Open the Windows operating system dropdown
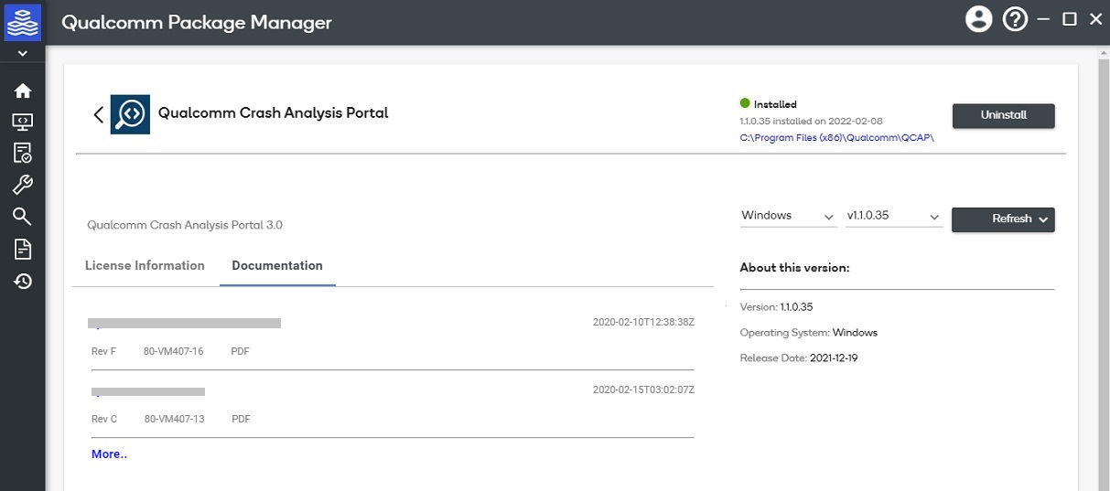The image size is (1110, 491). point(787,216)
